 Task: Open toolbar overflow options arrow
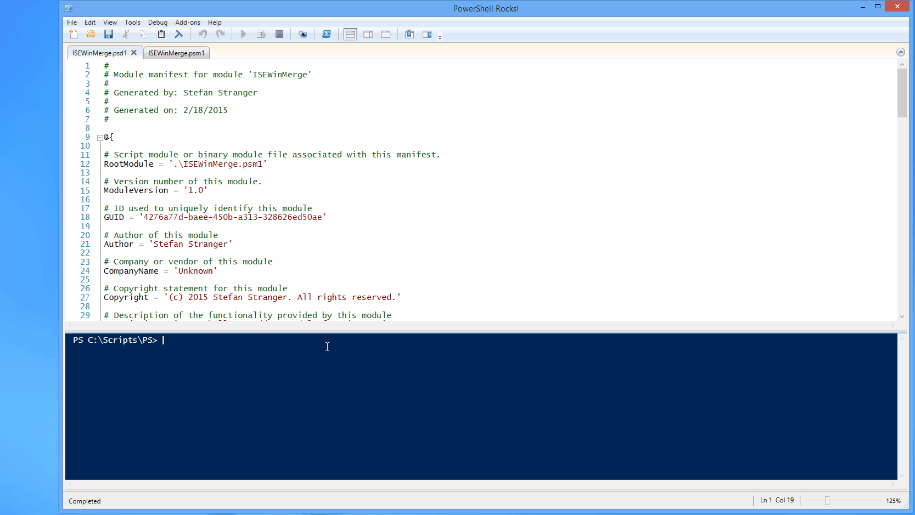pos(440,37)
